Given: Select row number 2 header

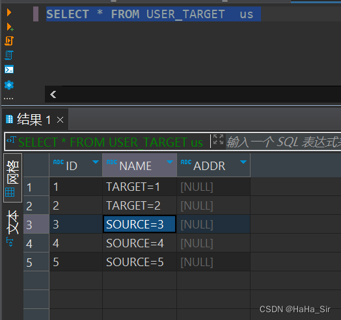Looking at the screenshot, I should [36, 206].
